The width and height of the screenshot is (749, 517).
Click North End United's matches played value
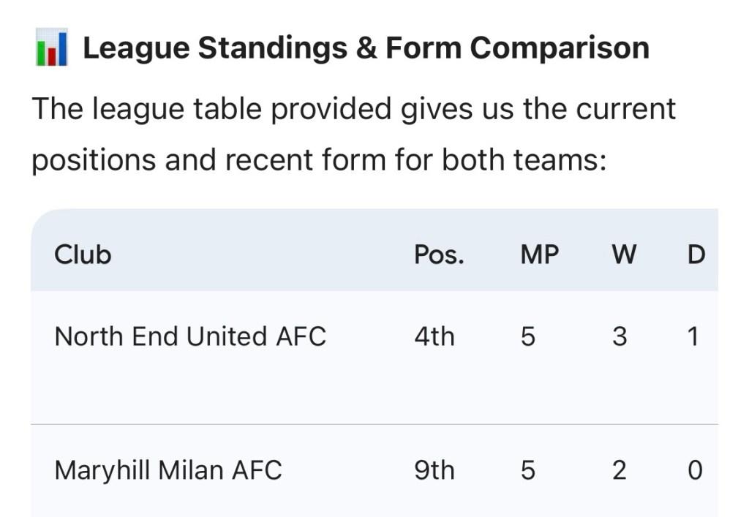point(528,336)
